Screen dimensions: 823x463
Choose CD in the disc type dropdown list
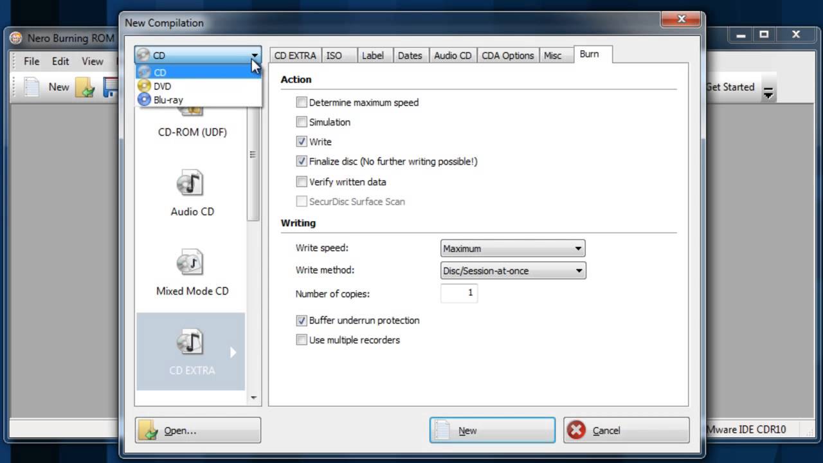[x=199, y=72]
